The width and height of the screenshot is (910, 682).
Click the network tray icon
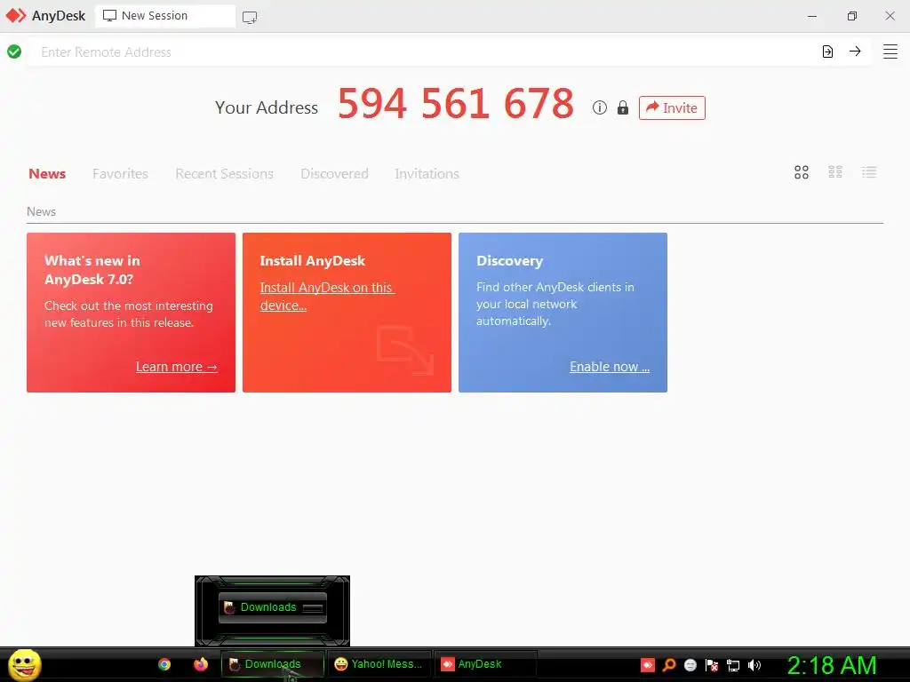(733, 664)
